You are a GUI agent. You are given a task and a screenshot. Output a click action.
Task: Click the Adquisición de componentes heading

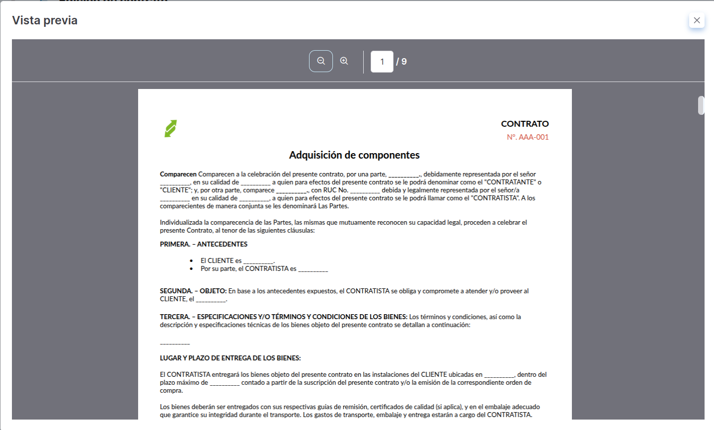click(354, 155)
